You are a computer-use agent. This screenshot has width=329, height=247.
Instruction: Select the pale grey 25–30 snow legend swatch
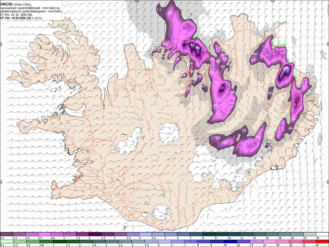tap(309, 234)
